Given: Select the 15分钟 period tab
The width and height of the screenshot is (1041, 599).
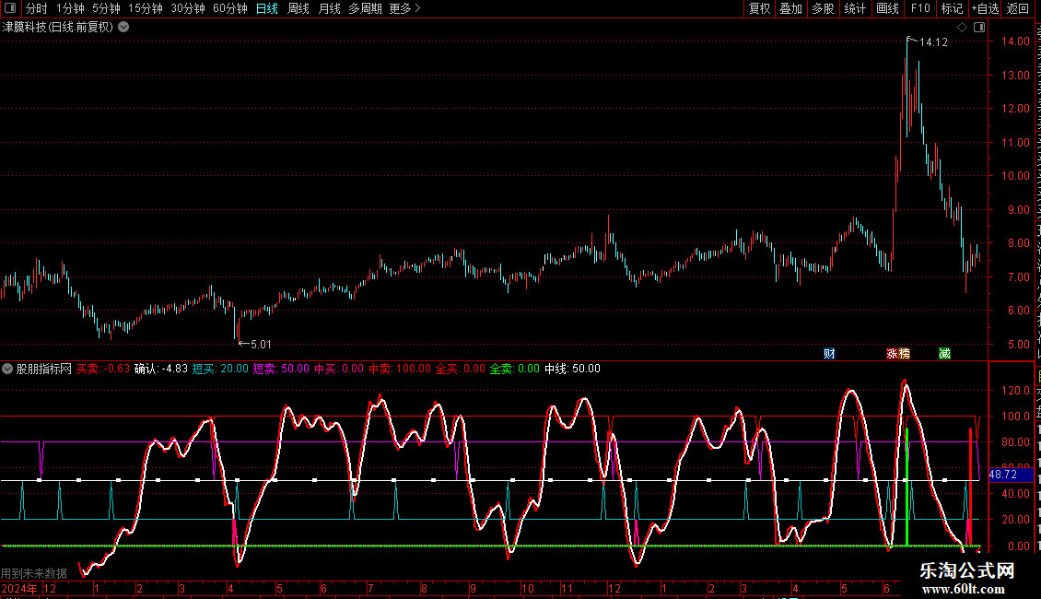Looking at the screenshot, I should point(146,8).
